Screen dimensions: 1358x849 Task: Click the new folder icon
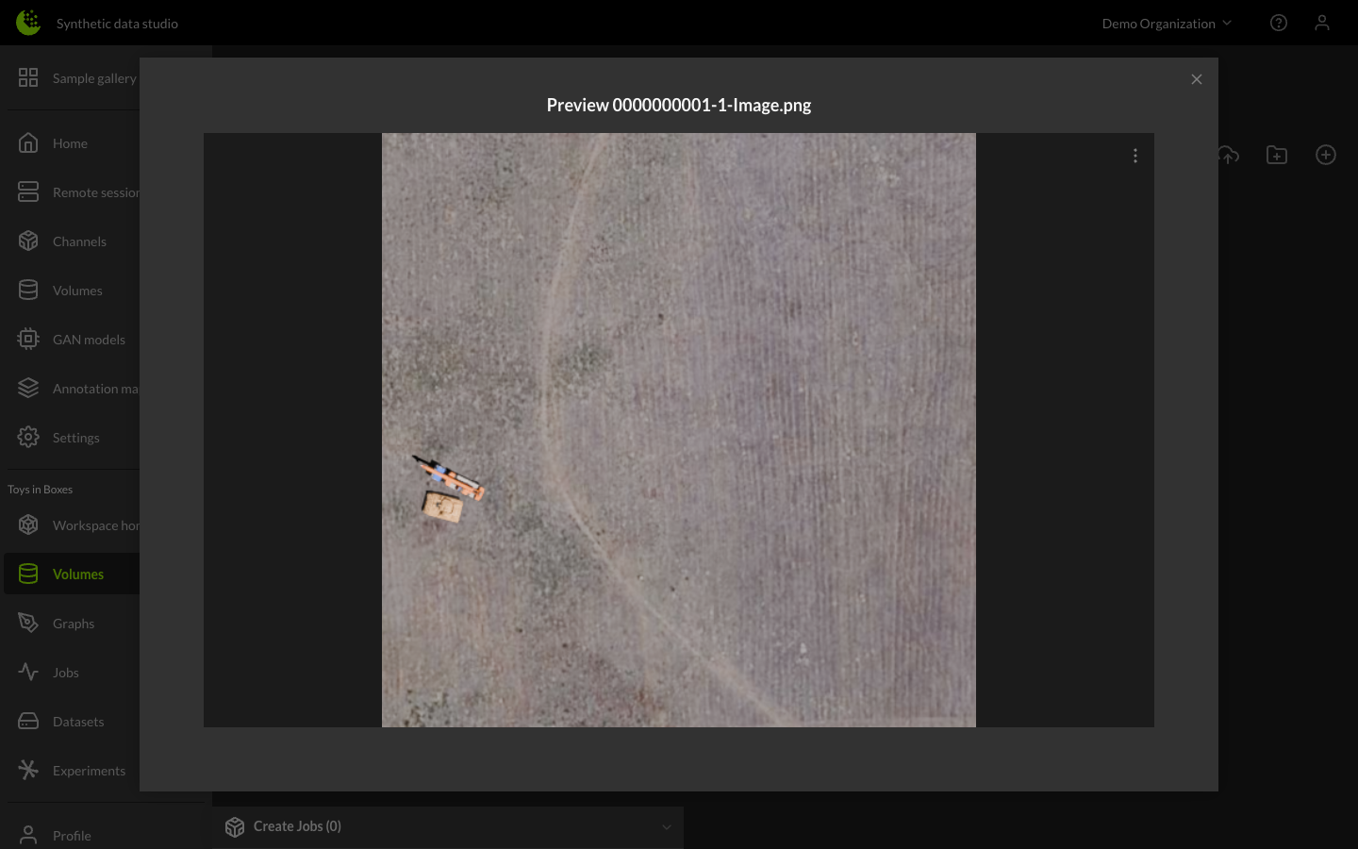(x=1276, y=155)
